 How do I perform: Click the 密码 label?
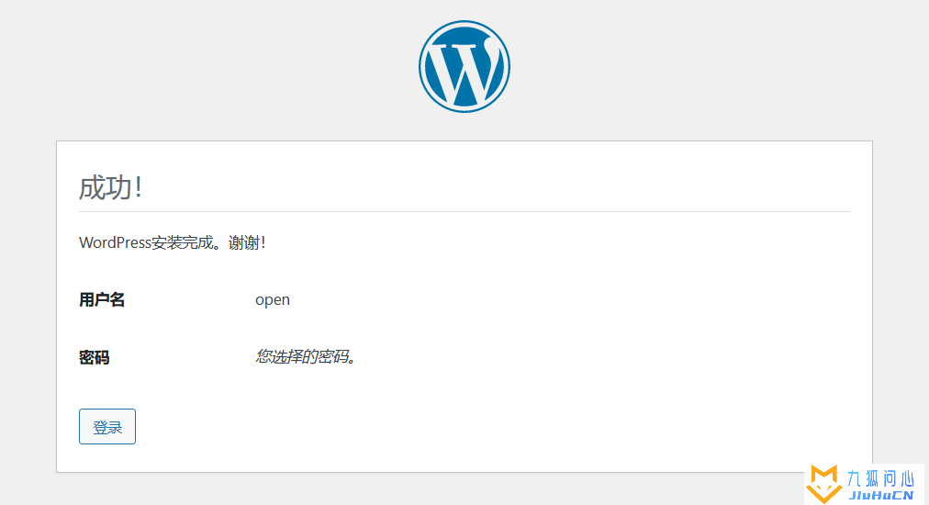tap(95, 357)
